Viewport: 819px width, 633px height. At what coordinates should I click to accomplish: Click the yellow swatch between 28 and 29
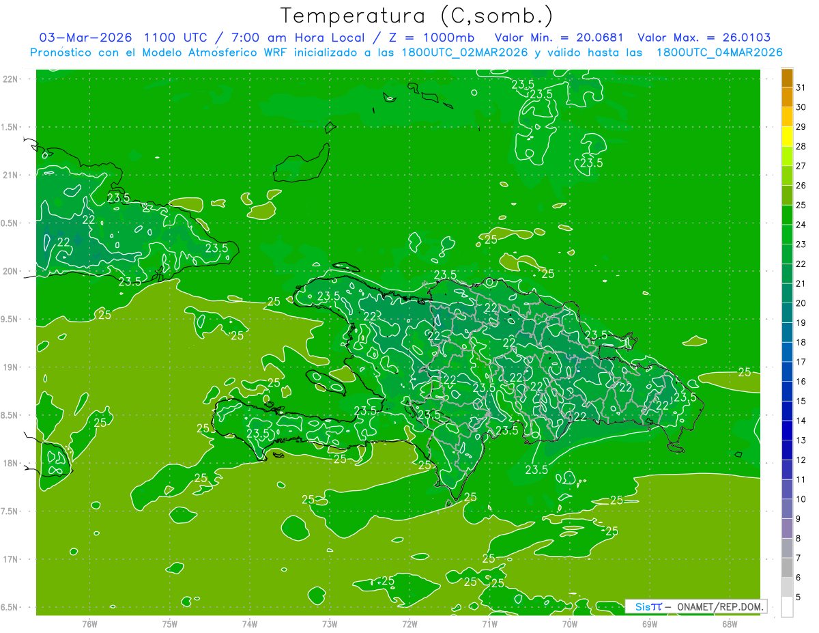click(x=787, y=137)
